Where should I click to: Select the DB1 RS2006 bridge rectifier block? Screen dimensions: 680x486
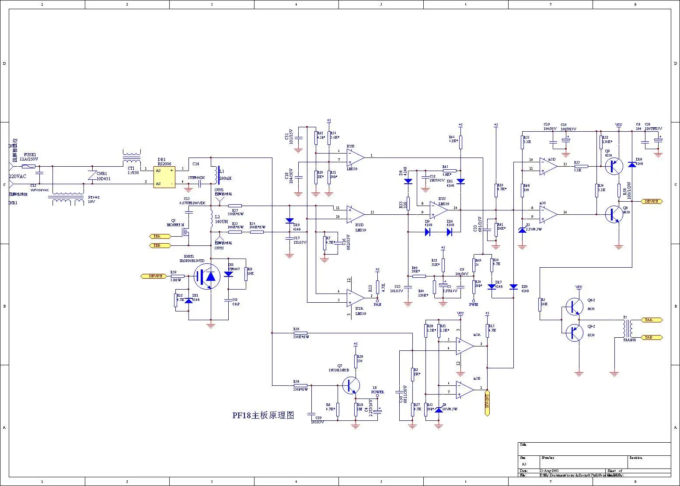coord(164,176)
